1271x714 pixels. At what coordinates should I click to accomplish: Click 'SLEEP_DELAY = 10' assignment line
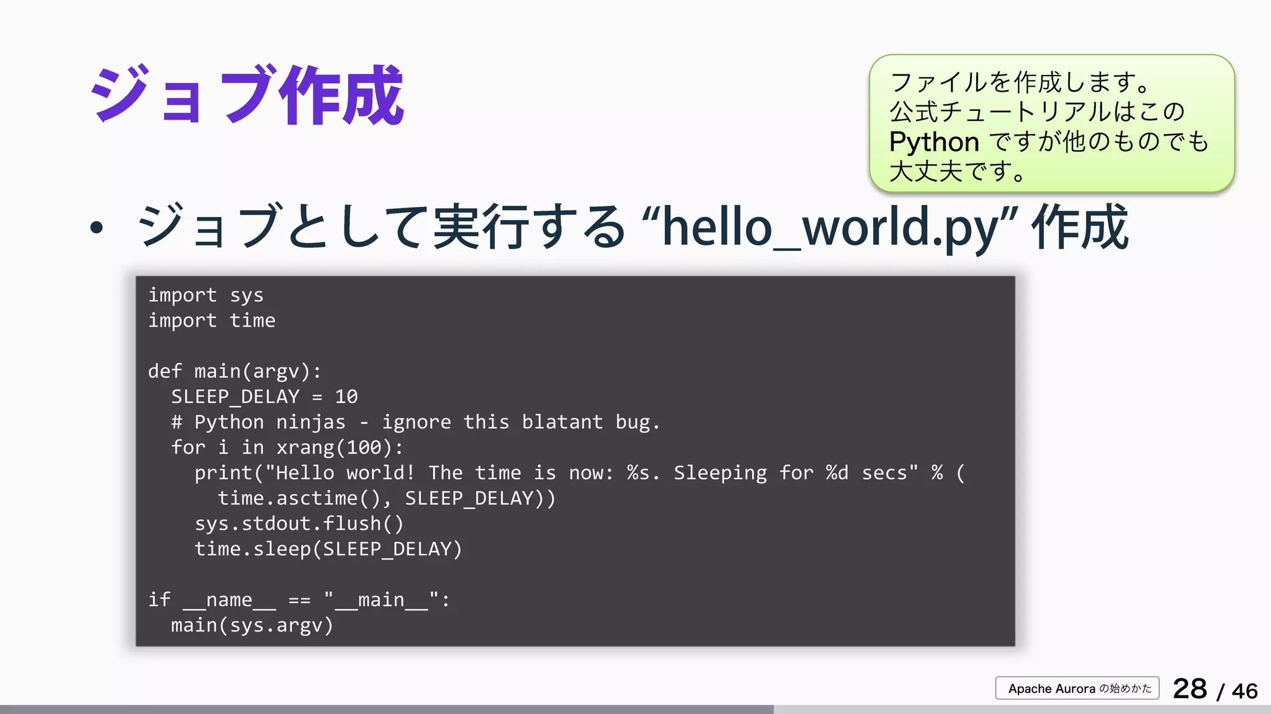tap(264, 397)
